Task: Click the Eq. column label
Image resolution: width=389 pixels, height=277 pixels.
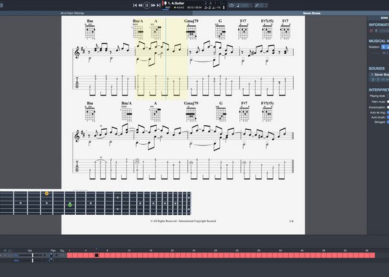Action: (x=62, y=250)
